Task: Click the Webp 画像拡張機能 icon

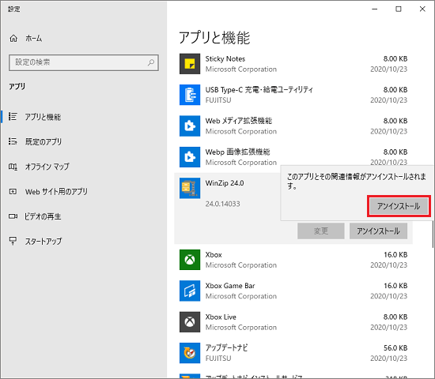Action: tap(190, 157)
